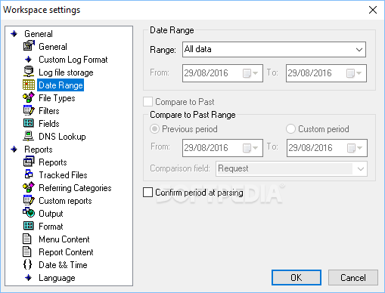Image resolution: width=385 pixels, height=293 pixels.
Task: Click the DNS Lookup computer icon
Action: pos(29,136)
